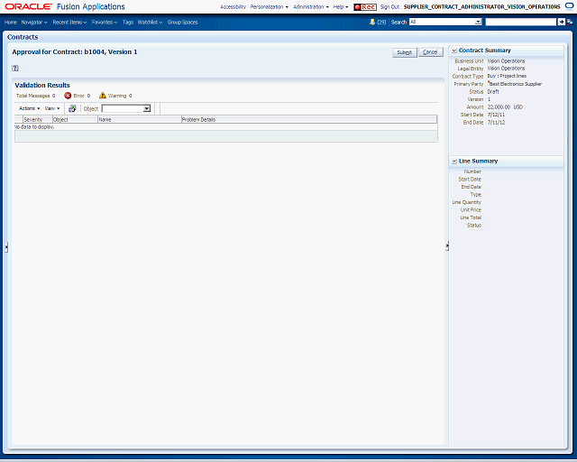Sort by the Severity column header
Screen dimensions: 577x462
38,119
